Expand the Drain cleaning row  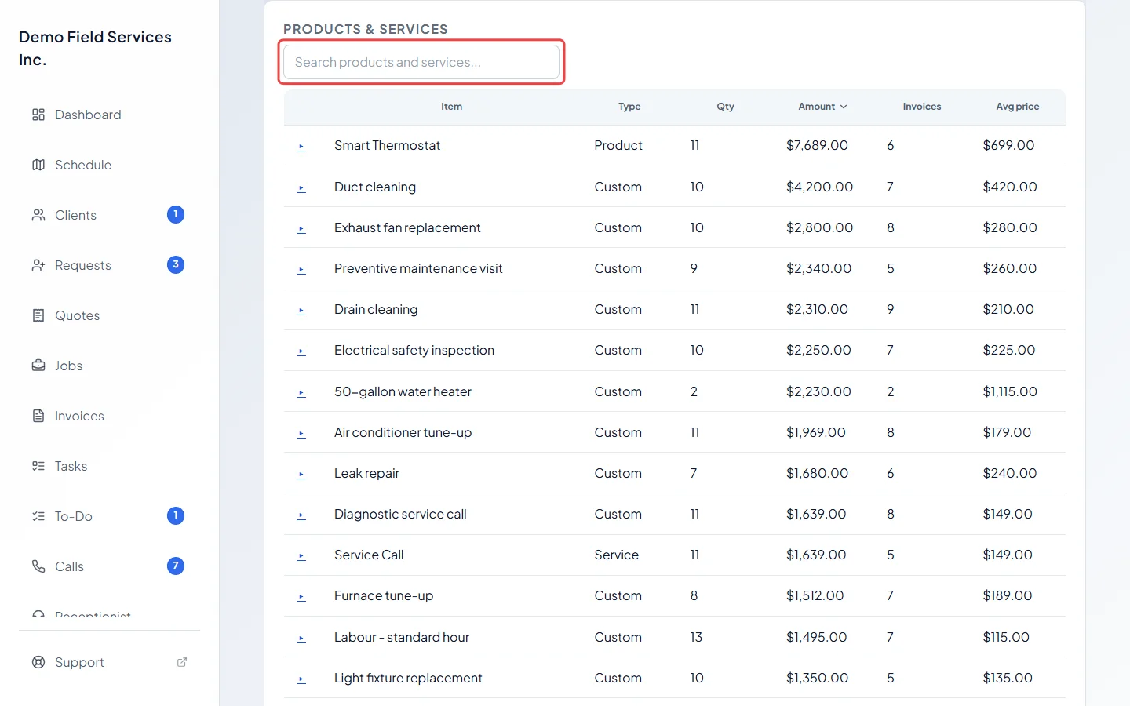tap(301, 311)
